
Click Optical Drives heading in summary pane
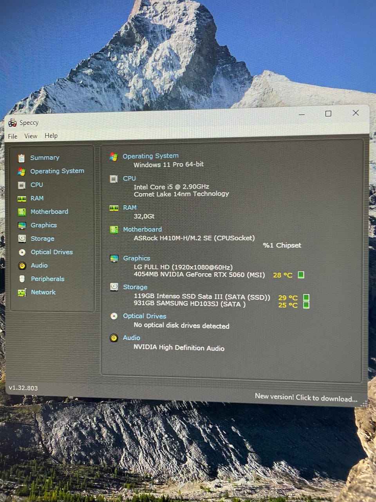[x=145, y=316]
